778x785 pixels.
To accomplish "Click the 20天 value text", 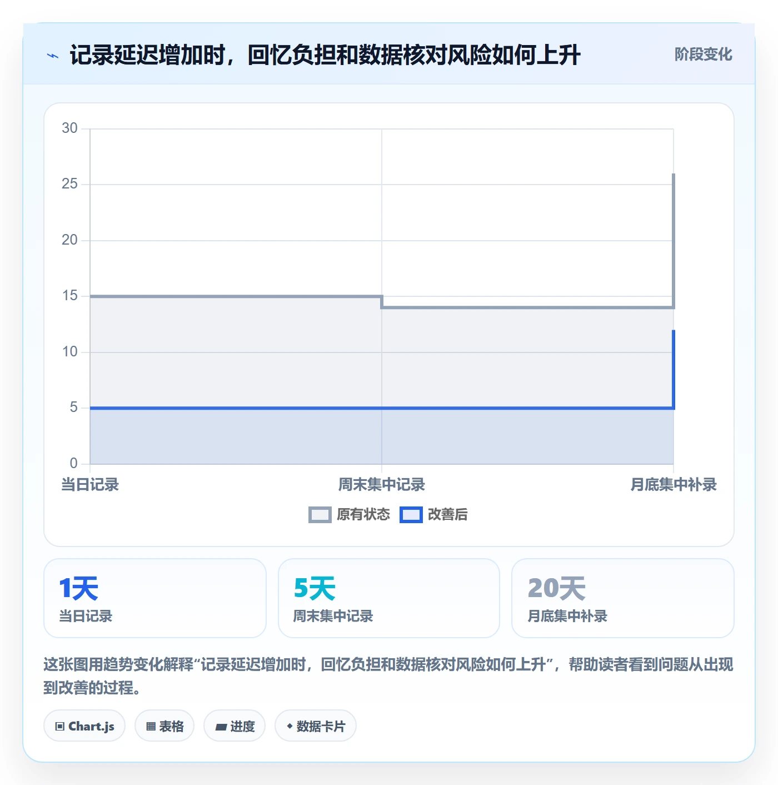I will (557, 589).
